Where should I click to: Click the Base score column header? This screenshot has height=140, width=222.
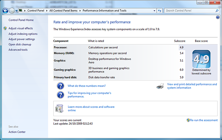click(201, 41)
